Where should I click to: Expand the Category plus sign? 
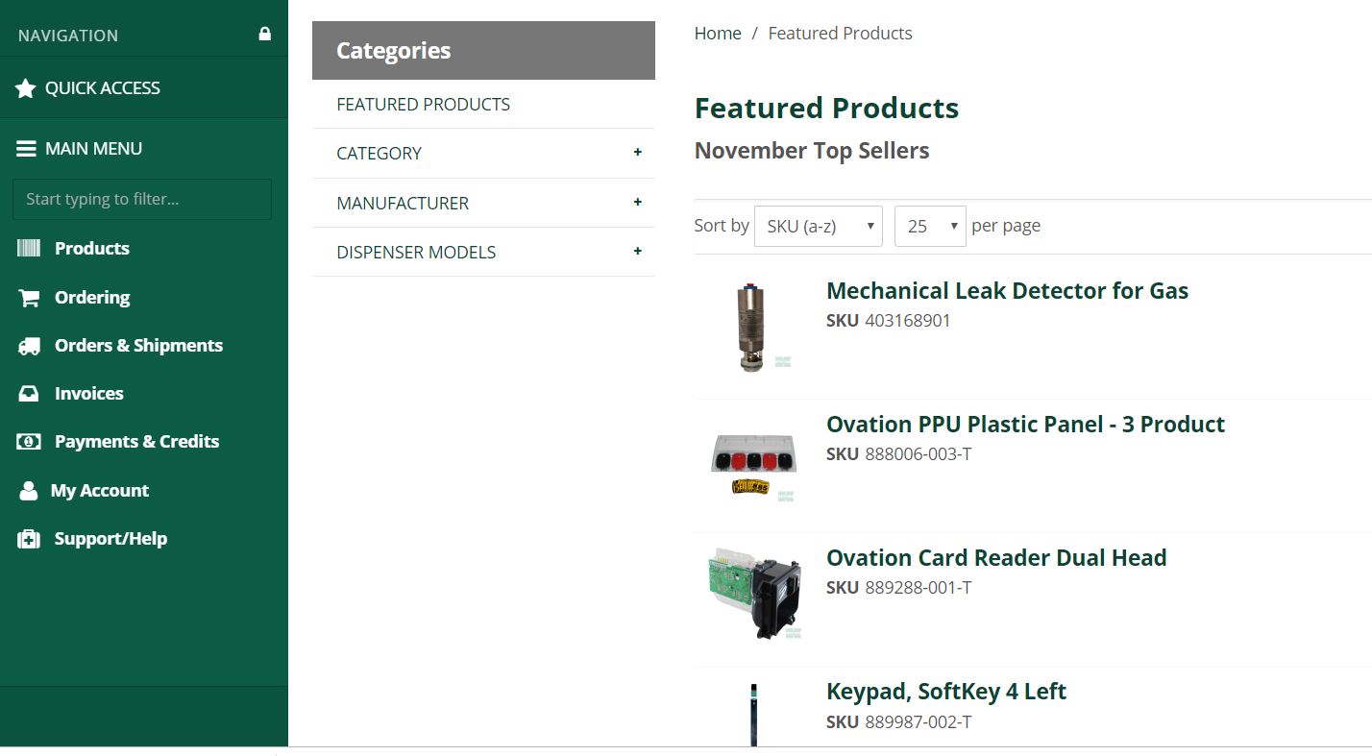point(637,152)
